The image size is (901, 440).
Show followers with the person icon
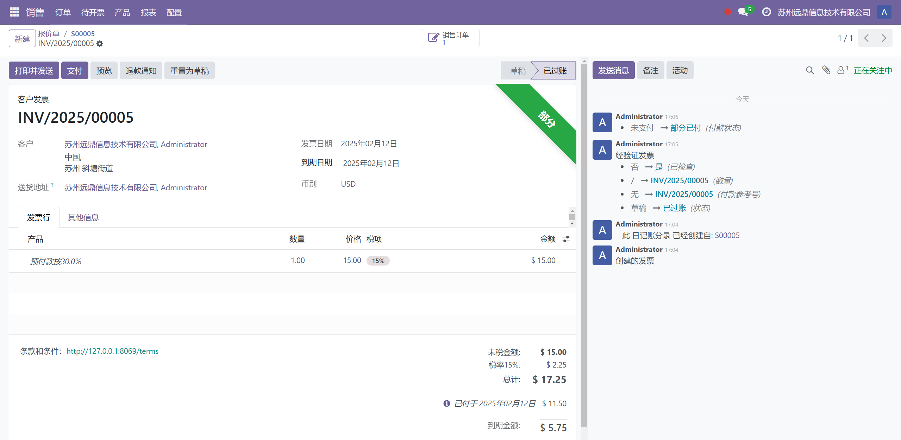[841, 70]
